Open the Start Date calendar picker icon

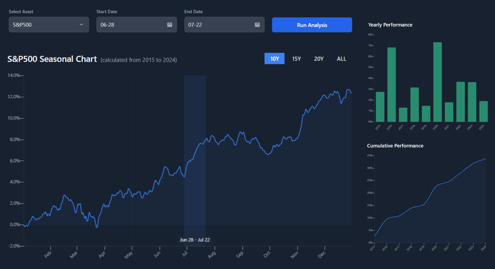pyautogui.click(x=170, y=25)
